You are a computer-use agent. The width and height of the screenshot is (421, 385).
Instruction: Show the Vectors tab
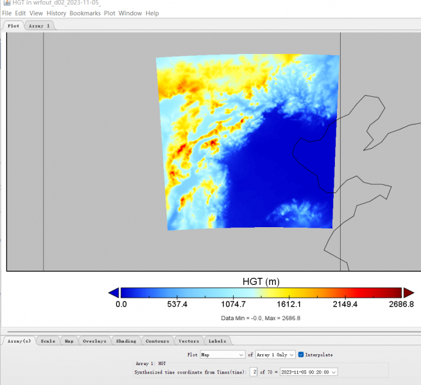click(189, 341)
